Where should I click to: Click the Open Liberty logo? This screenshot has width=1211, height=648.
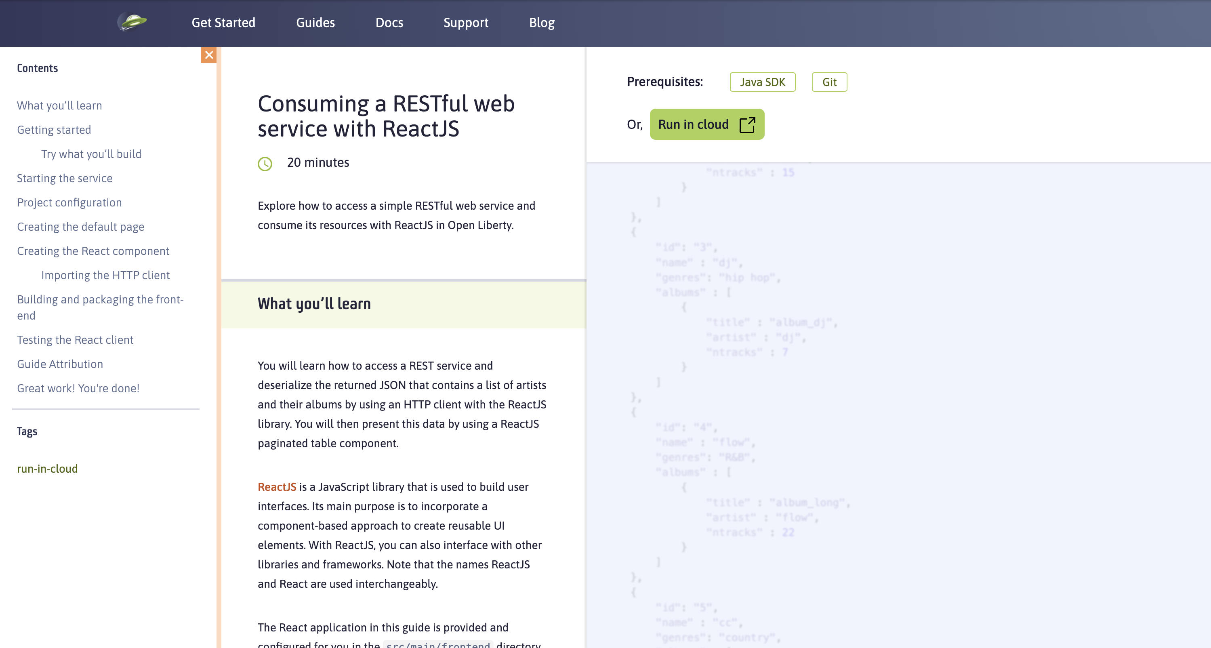(x=132, y=22)
